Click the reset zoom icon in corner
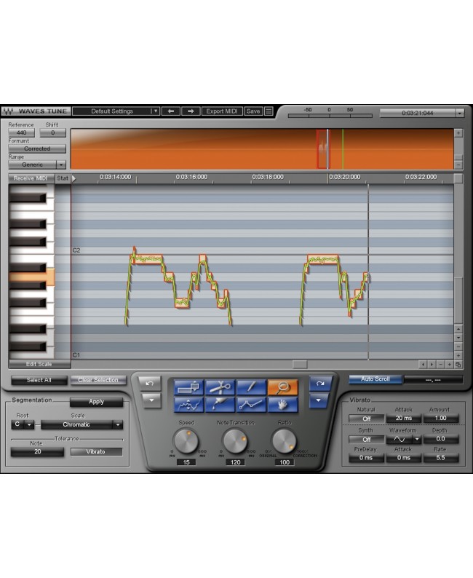473x578 pixels. 458,364
